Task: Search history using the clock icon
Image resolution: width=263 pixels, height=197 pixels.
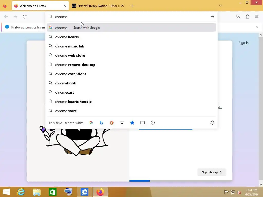Action: [153, 123]
